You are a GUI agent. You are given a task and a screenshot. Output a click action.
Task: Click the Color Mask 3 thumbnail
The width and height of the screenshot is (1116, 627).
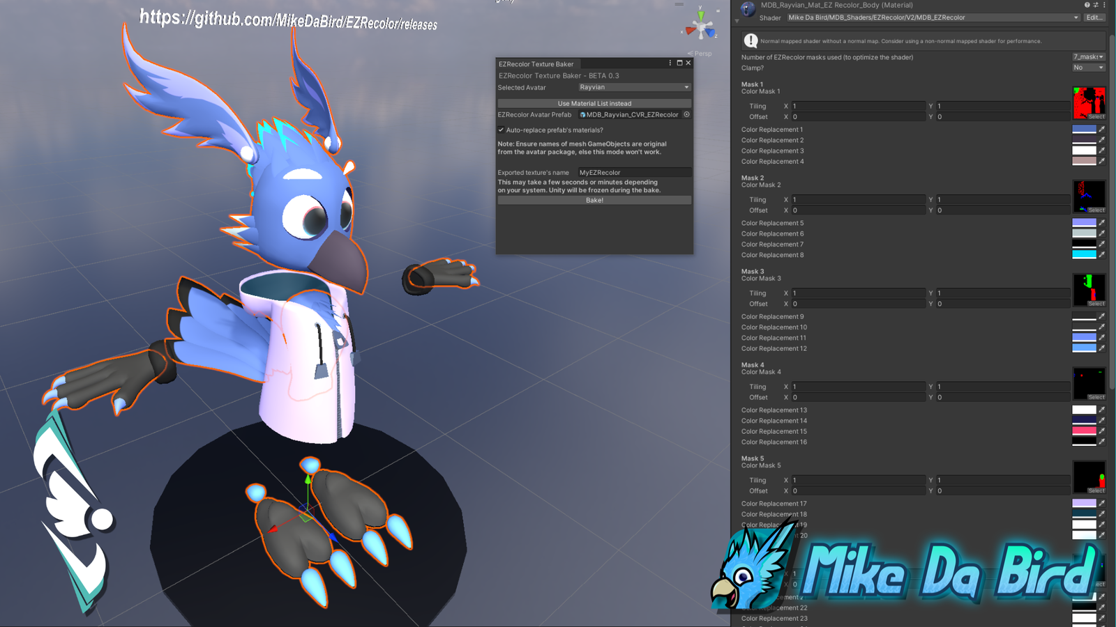pos(1089,289)
